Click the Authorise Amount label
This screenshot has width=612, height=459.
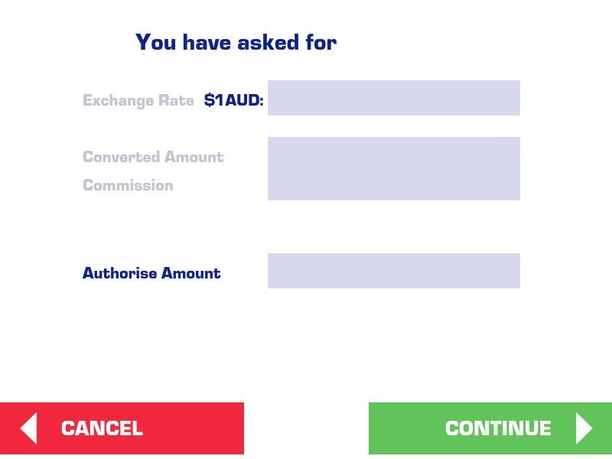click(151, 273)
